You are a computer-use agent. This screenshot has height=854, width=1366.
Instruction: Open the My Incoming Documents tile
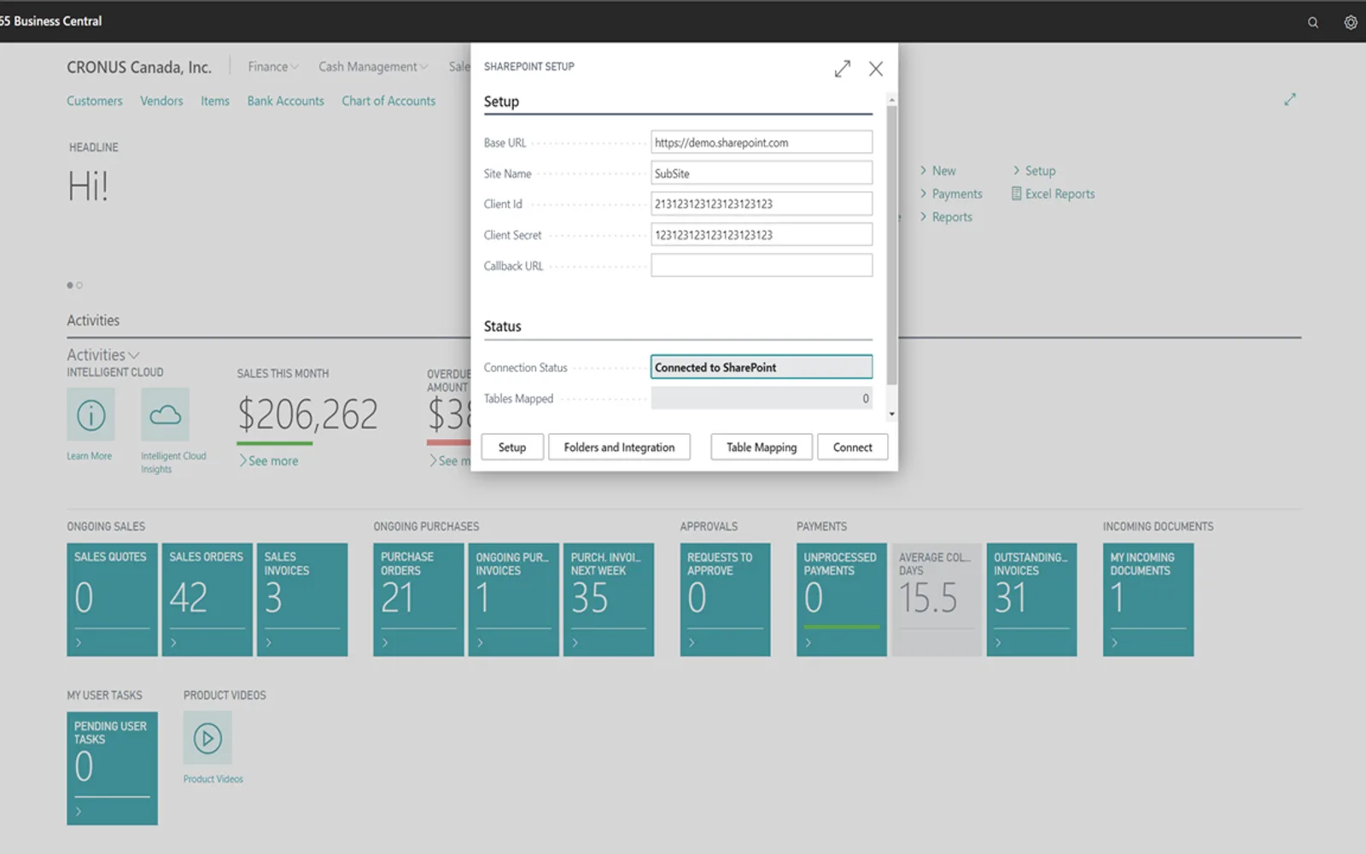1148,600
